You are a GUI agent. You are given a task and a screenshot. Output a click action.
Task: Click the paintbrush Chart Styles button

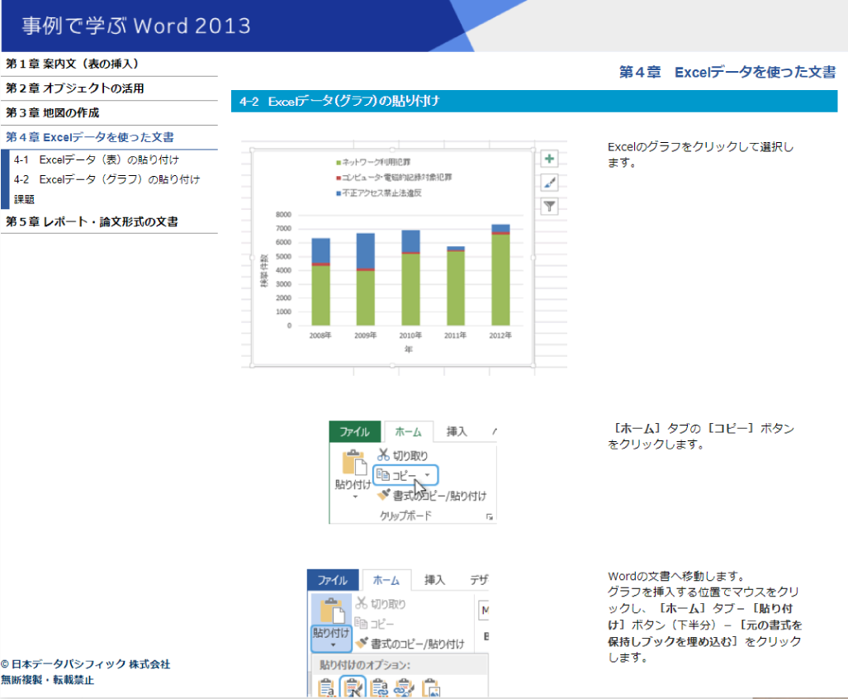point(549,183)
